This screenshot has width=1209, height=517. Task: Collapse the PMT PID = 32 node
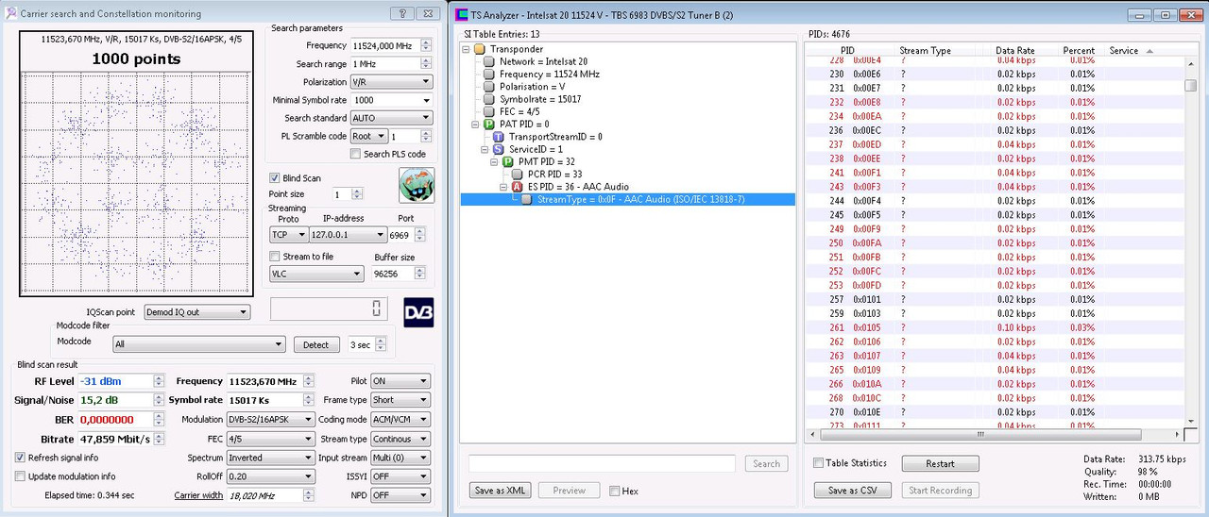496,162
